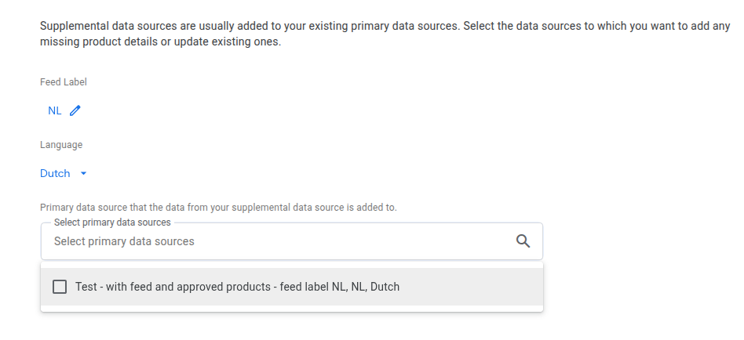The width and height of the screenshot is (744, 340).
Task: Click the magnifying glass search icon
Action: coord(523,241)
